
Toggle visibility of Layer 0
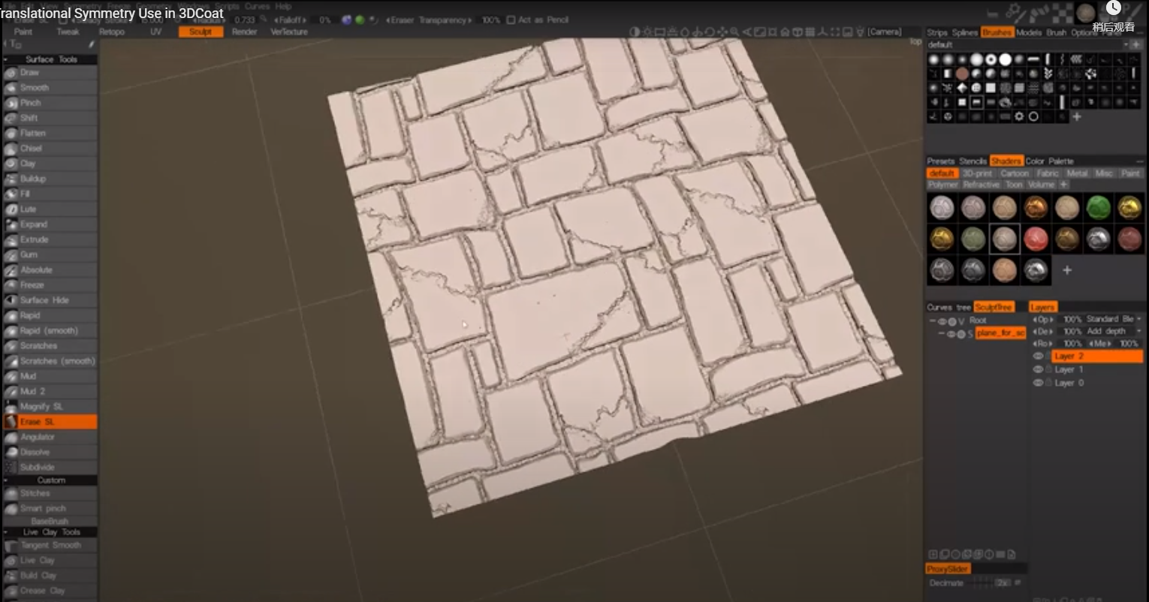pos(1038,383)
